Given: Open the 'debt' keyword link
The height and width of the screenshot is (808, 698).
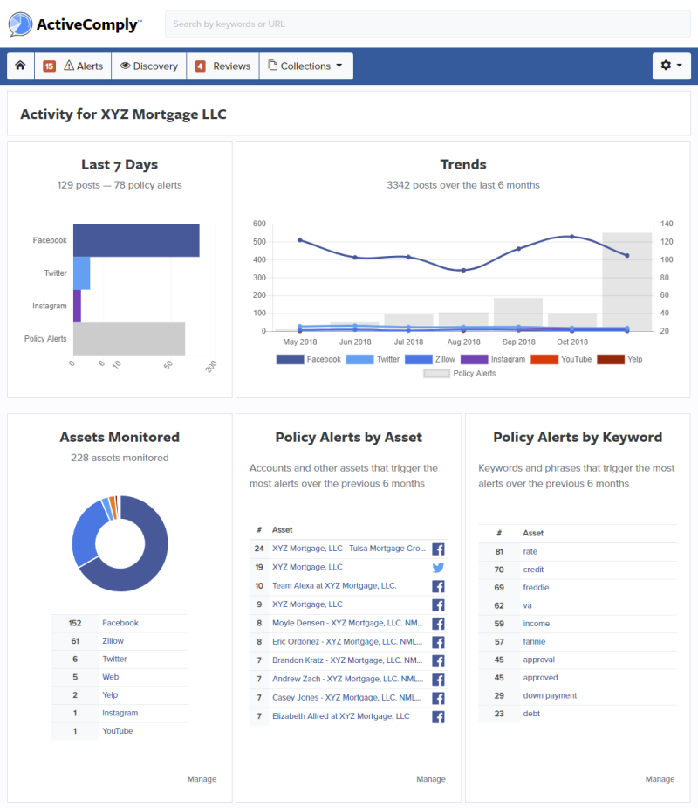Looking at the screenshot, I should pos(531,714).
